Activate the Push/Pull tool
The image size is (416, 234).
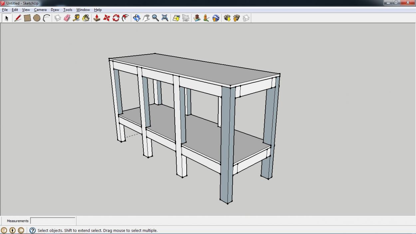[x=97, y=18]
